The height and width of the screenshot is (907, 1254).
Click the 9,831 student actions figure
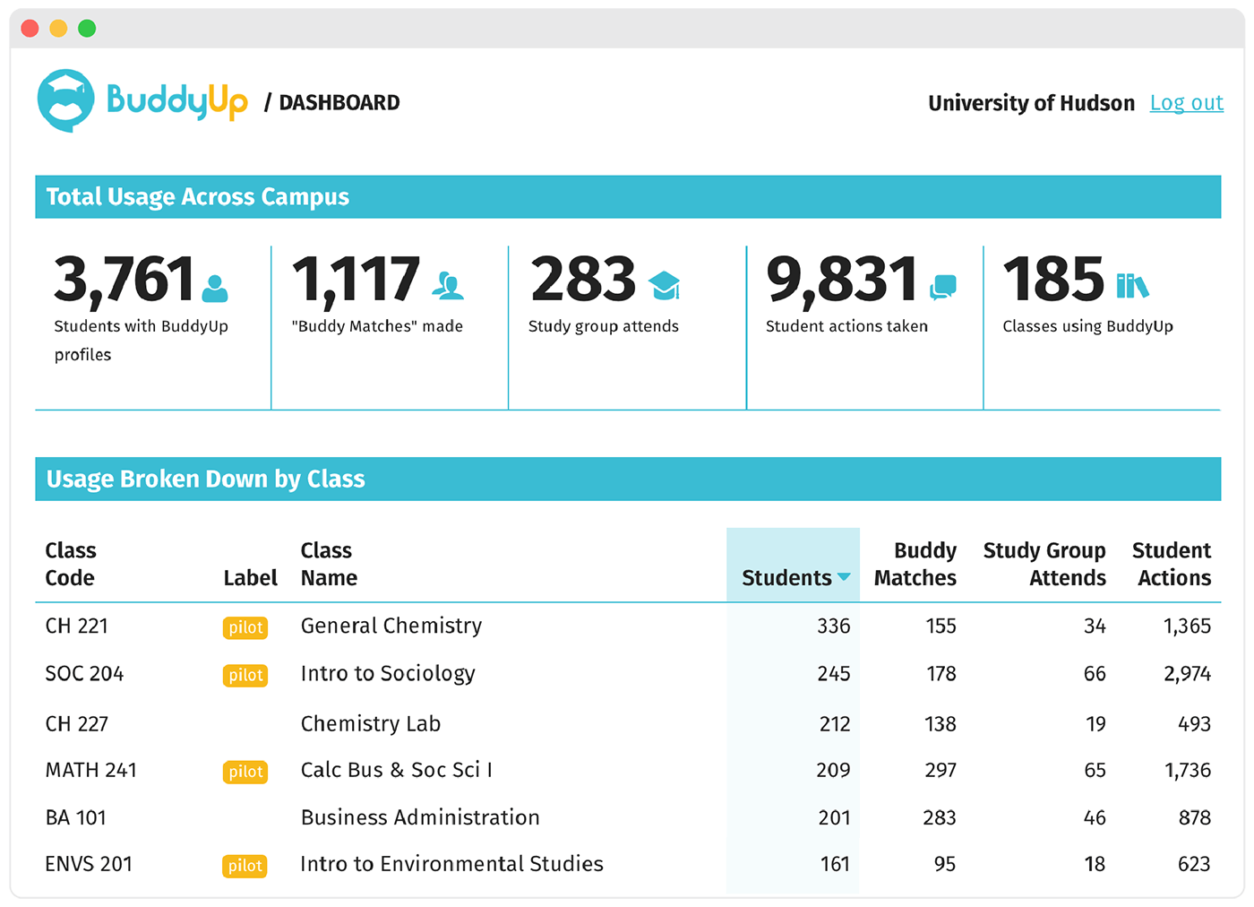point(842,280)
